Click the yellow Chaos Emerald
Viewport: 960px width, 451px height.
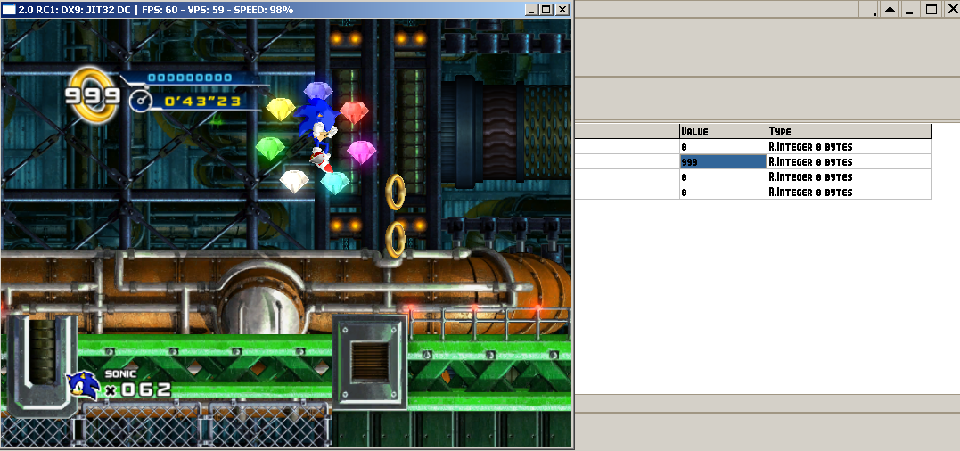point(281,109)
